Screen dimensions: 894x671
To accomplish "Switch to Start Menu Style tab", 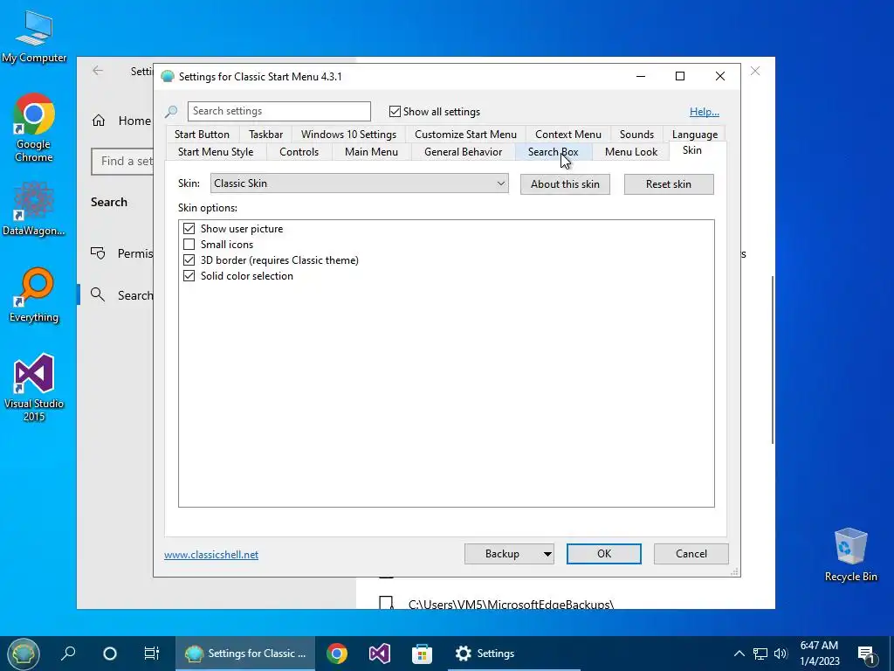I will pyautogui.click(x=216, y=152).
